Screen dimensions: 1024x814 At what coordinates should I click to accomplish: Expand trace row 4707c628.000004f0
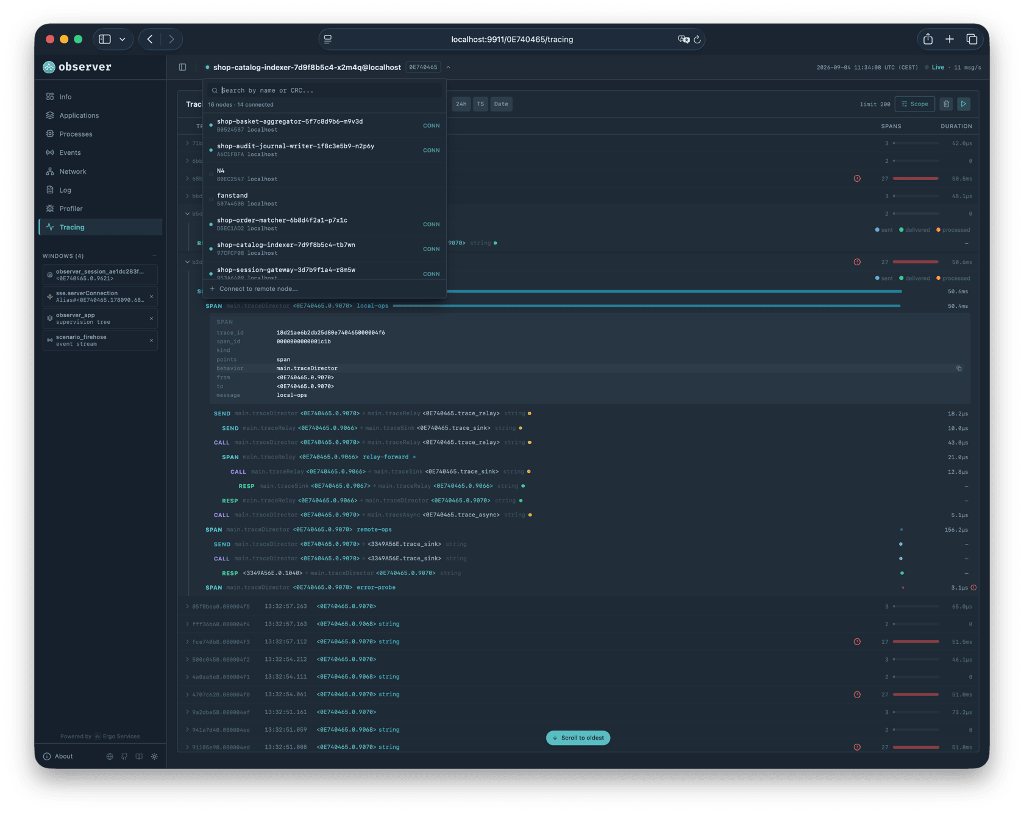click(x=187, y=694)
